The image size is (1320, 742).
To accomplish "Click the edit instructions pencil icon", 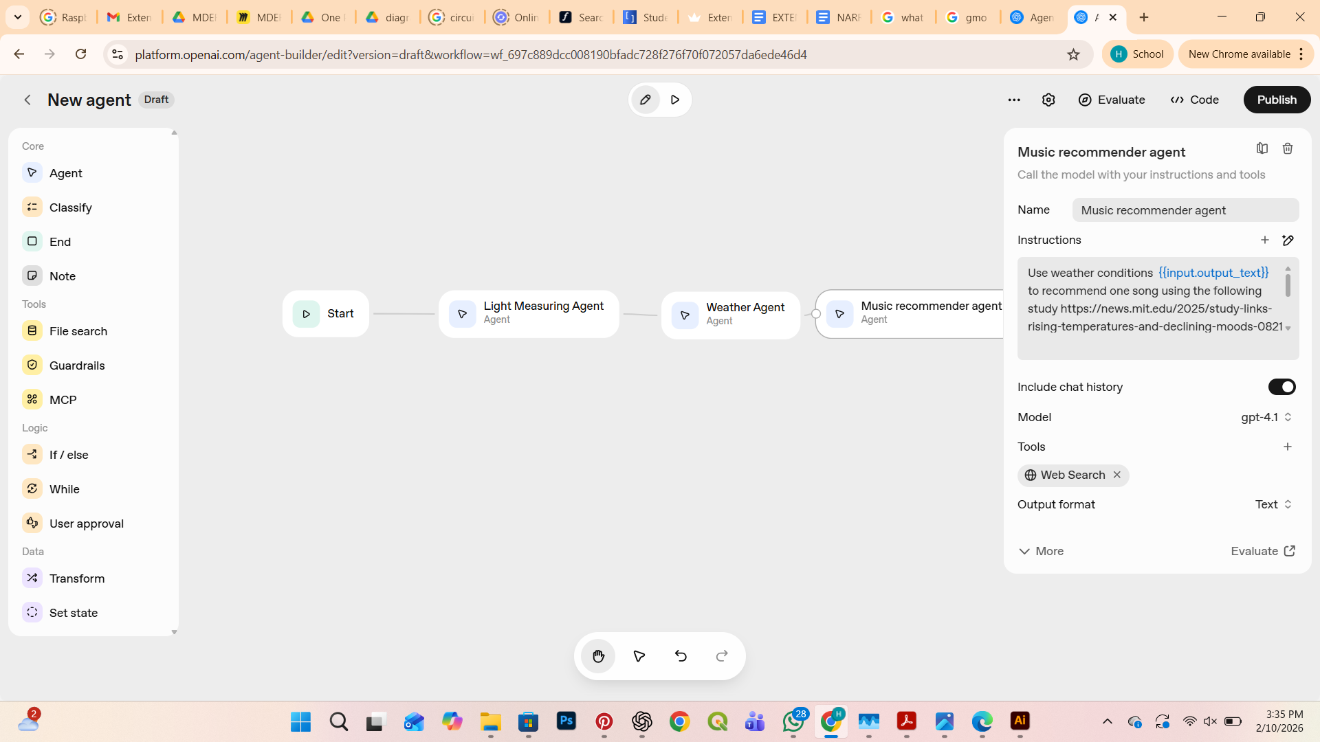I will (x=1288, y=240).
